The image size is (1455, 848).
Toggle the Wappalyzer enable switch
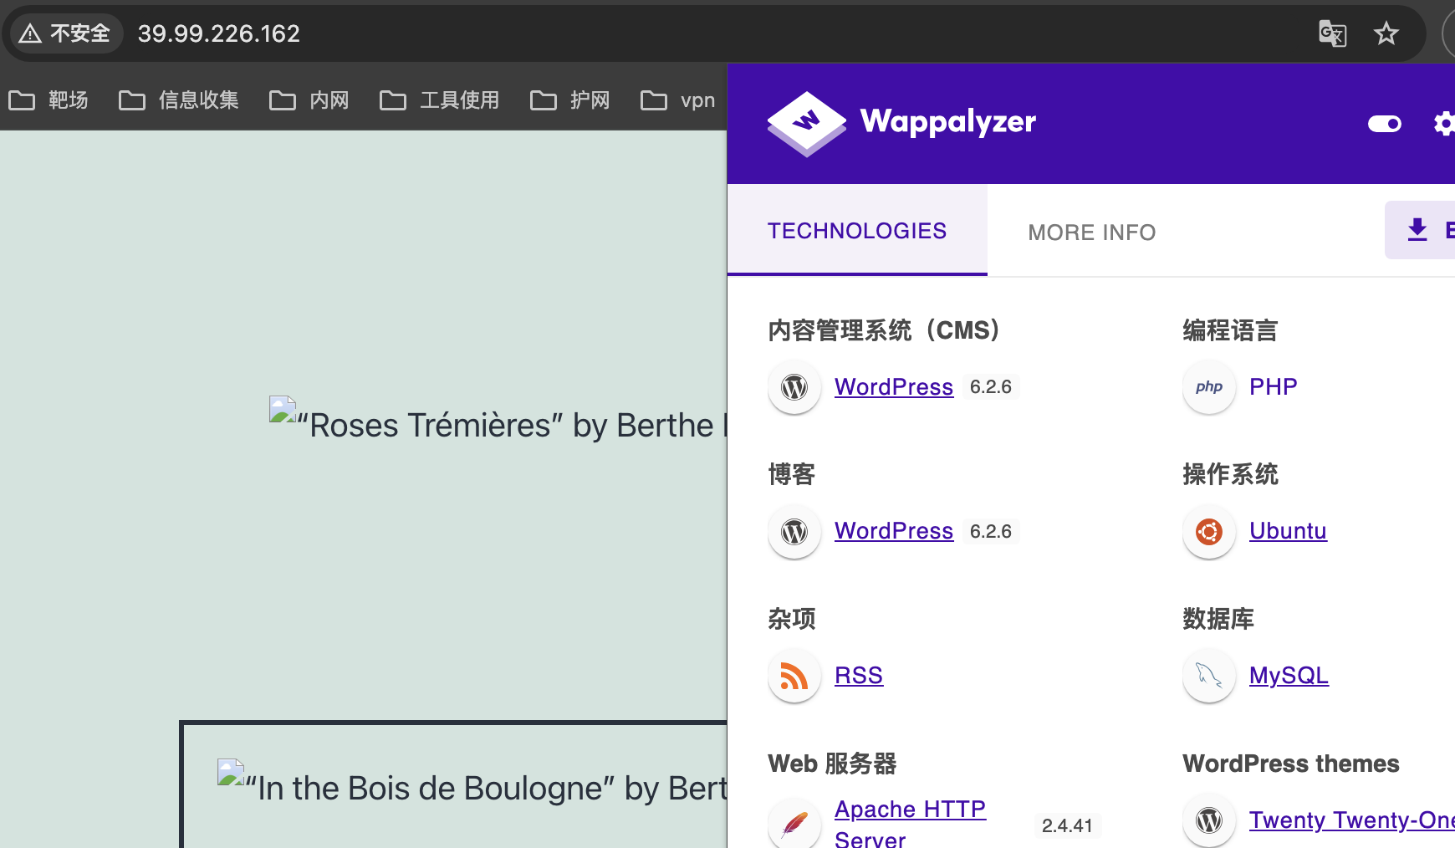1385,124
